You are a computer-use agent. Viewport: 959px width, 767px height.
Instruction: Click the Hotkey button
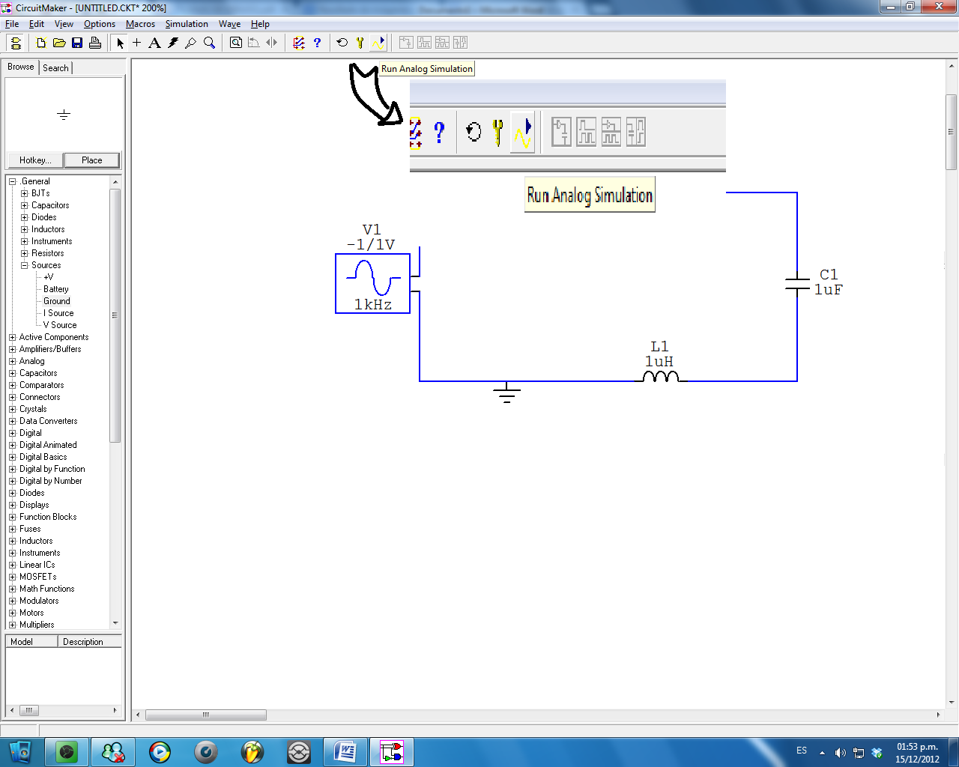point(34,160)
